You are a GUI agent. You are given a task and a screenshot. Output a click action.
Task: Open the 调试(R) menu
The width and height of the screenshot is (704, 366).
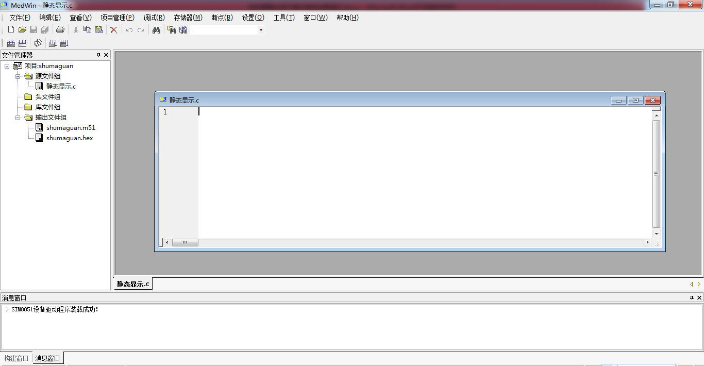tap(154, 18)
